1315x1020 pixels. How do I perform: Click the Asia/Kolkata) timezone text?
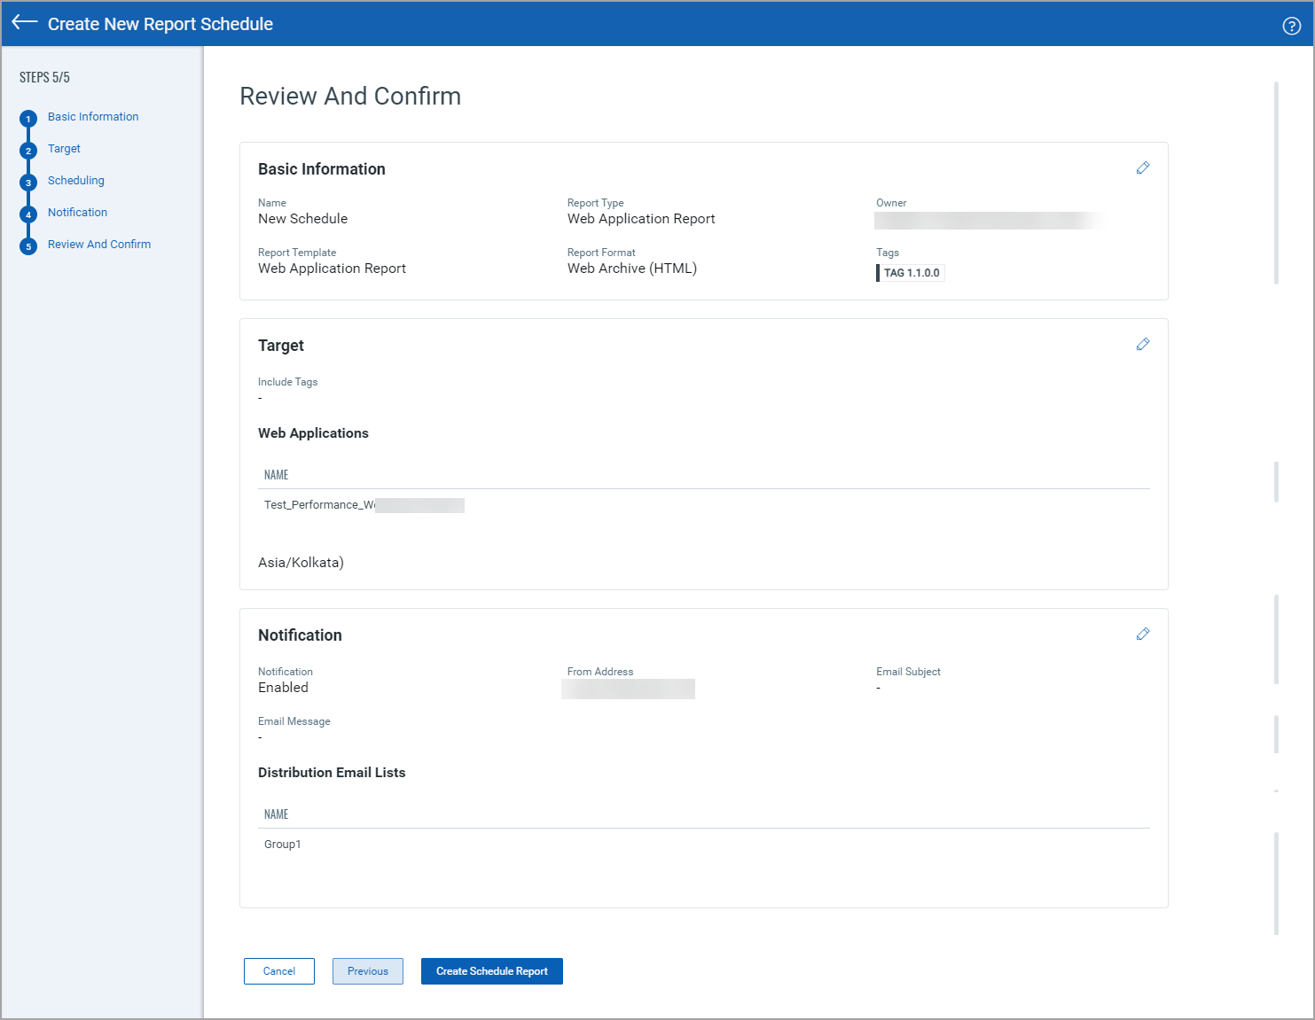point(301,563)
